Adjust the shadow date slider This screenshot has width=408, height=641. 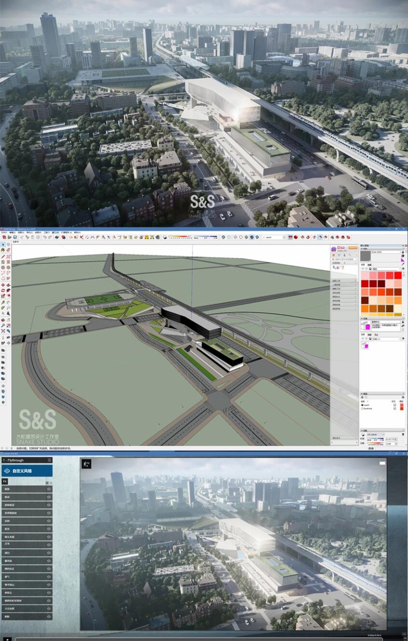374,443
